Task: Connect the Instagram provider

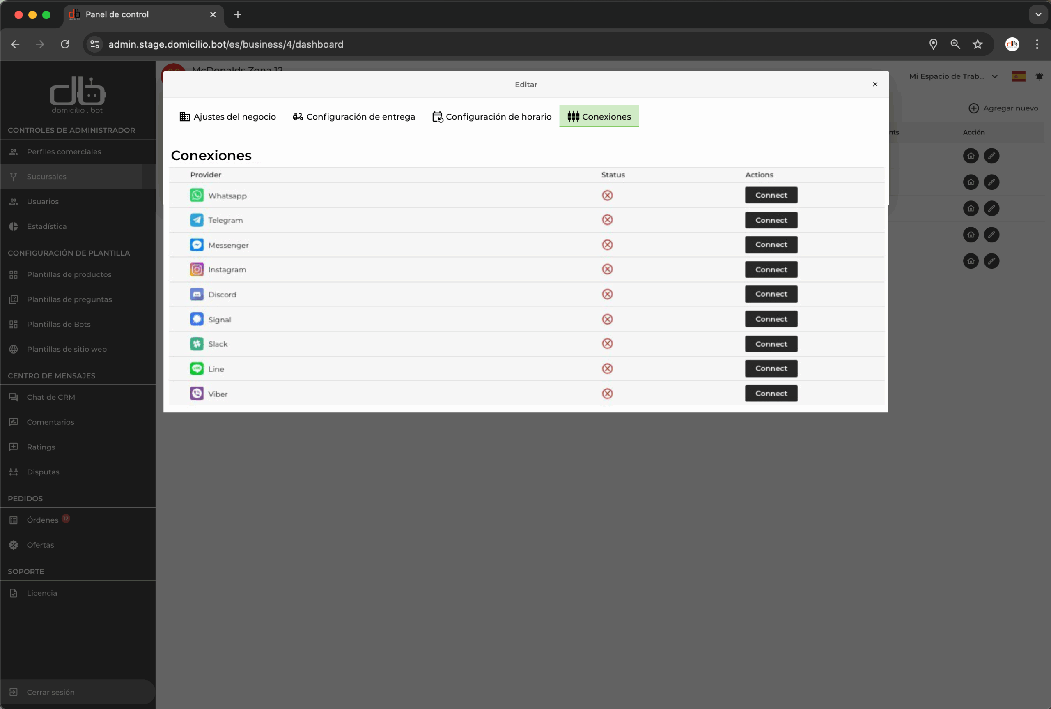Action: click(771, 269)
